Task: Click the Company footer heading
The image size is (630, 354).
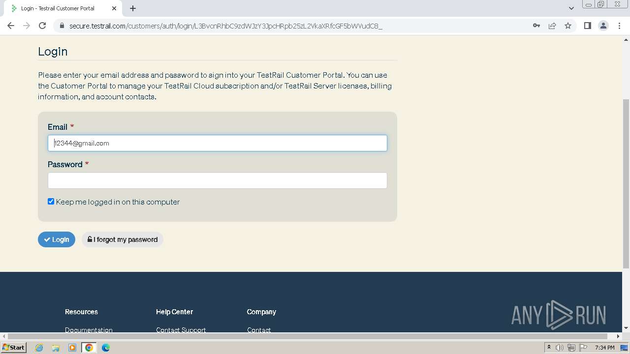Action: point(261,312)
